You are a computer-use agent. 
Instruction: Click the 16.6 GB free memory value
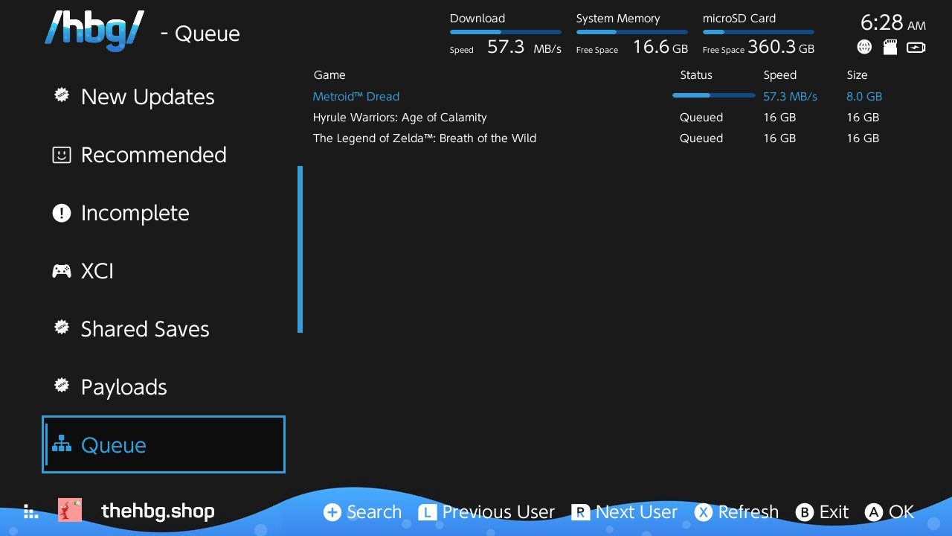click(x=660, y=47)
